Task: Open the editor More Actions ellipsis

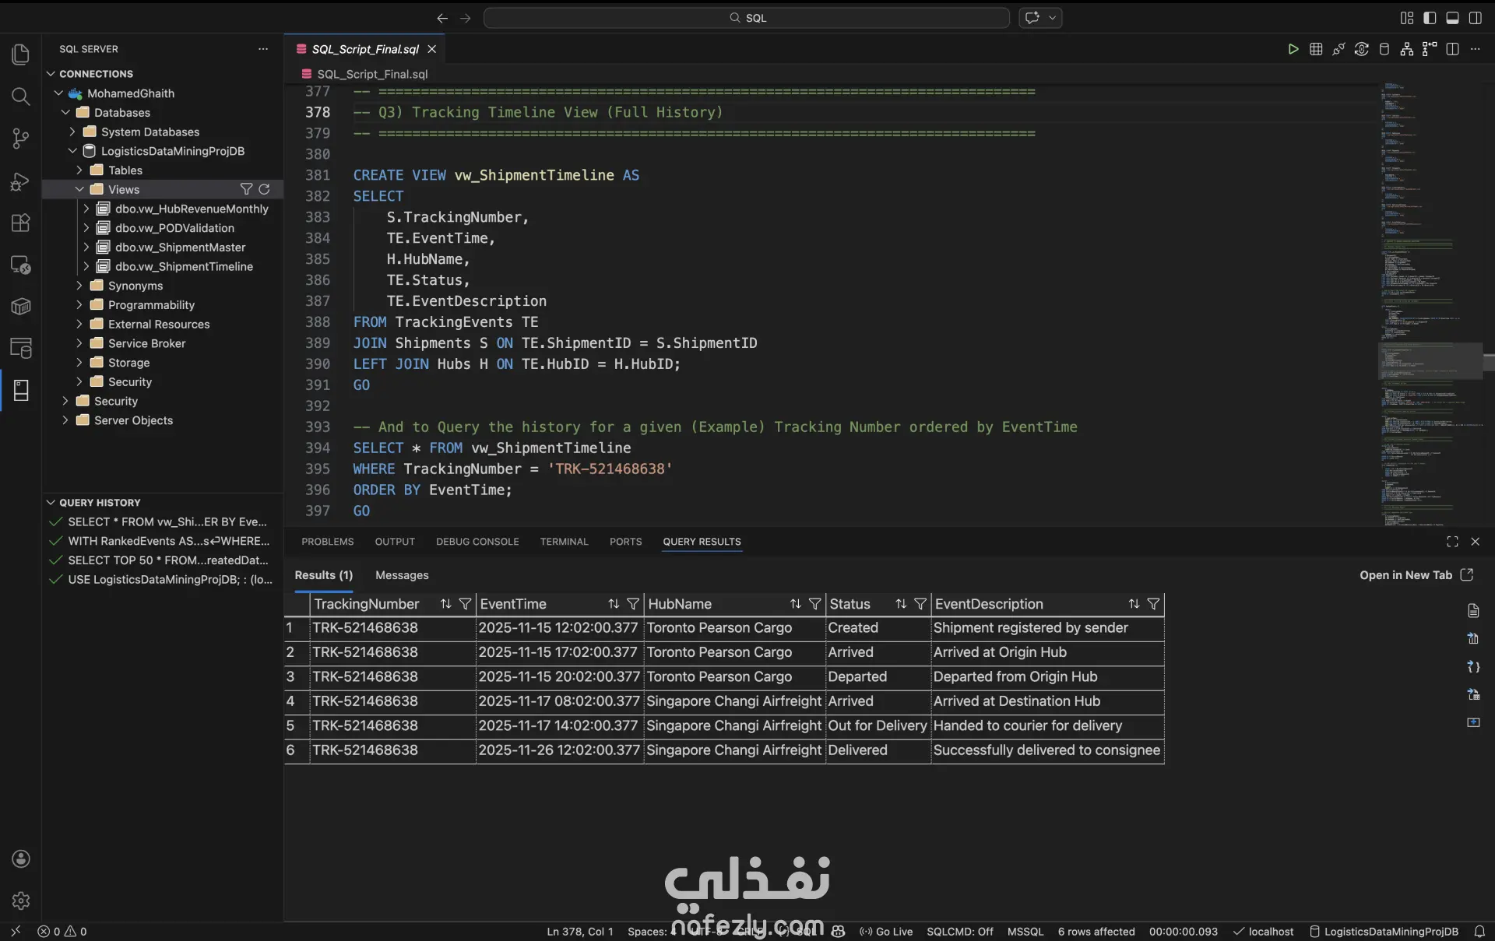Action: (1475, 49)
